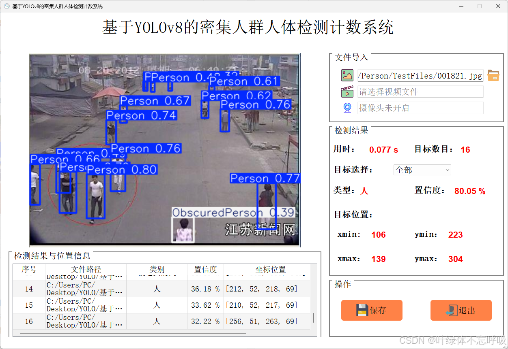The width and height of the screenshot is (508, 349).
Task: Click the application icon in the title bar
Action: coord(6,6)
